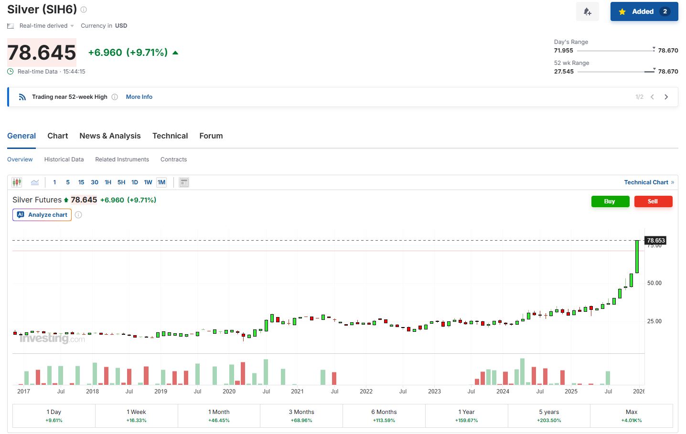The height and width of the screenshot is (434, 686).
Task: Open Related Instruments sub-tab
Action: pos(122,159)
